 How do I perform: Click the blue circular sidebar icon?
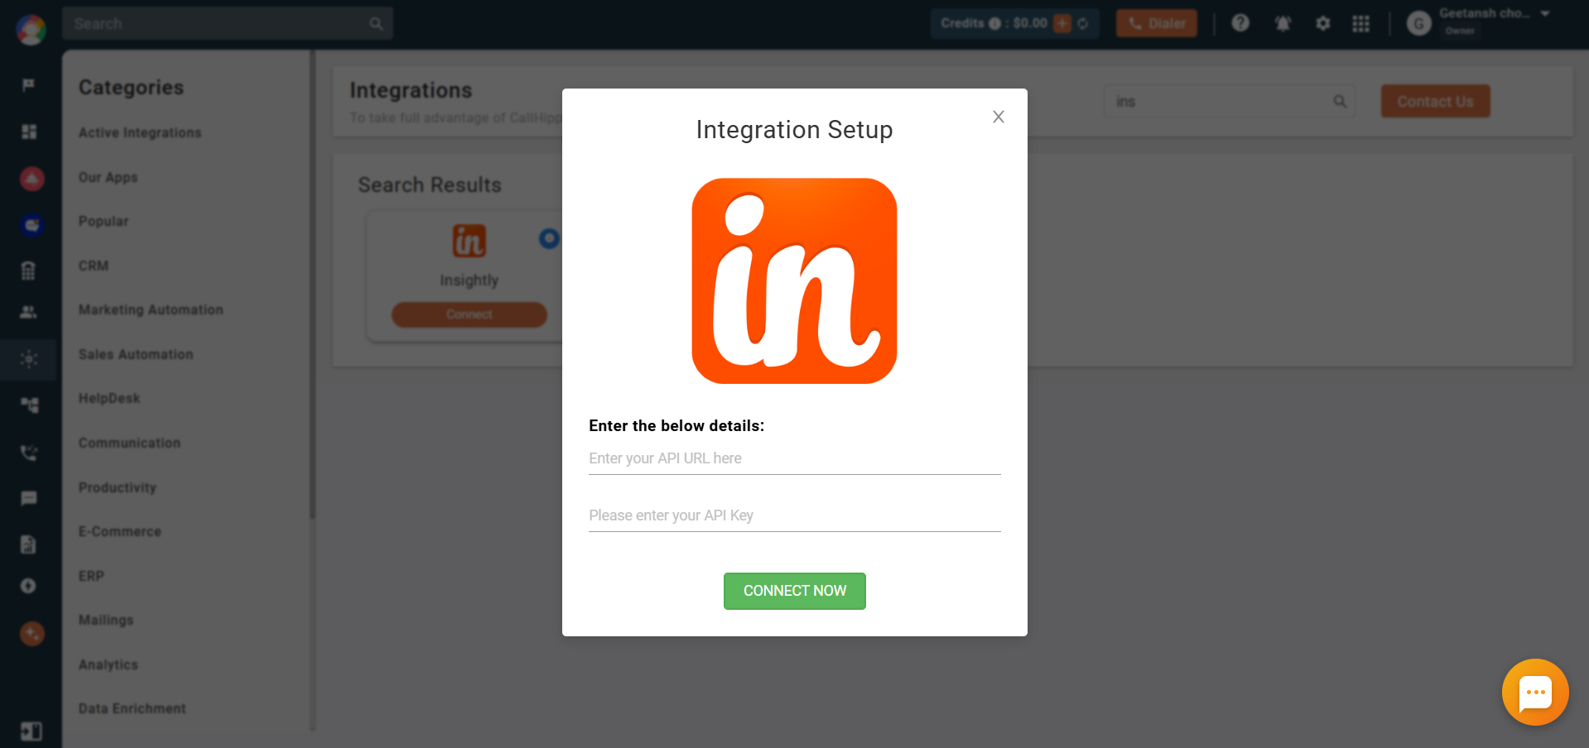click(x=31, y=224)
